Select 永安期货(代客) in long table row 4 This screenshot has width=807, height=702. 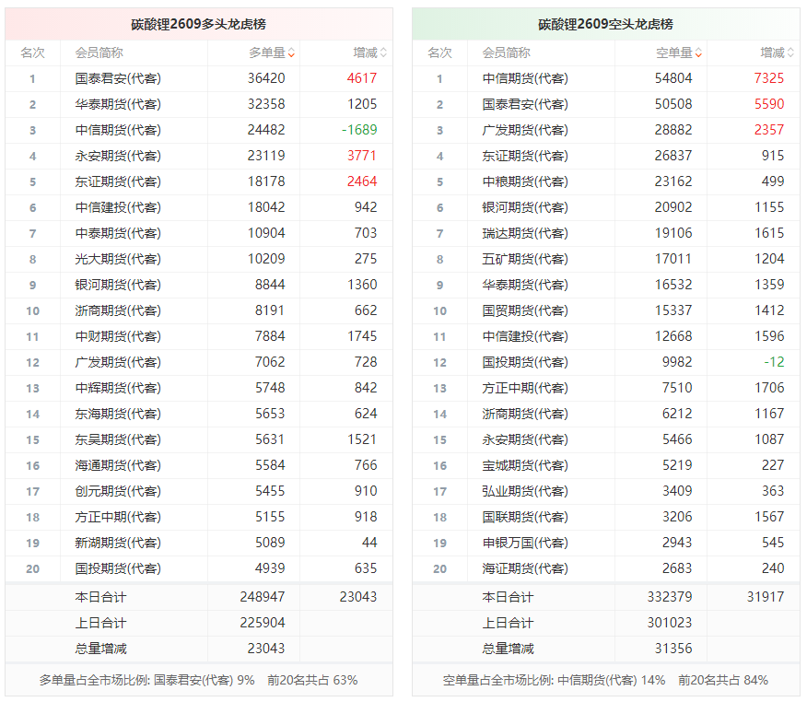pos(118,156)
